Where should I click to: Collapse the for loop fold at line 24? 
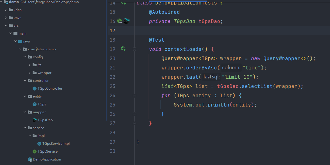point(134,95)
